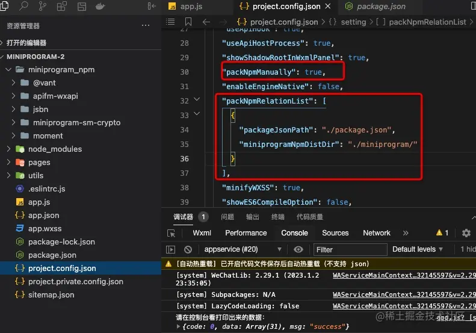Click the warning count triangle icon
Image resolution: width=476 pixels, height=333 pixels.
439,232
